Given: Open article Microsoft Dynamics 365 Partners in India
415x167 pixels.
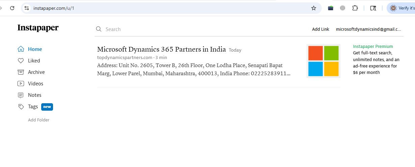Looking at the screenshot, I should click(161, 49).
